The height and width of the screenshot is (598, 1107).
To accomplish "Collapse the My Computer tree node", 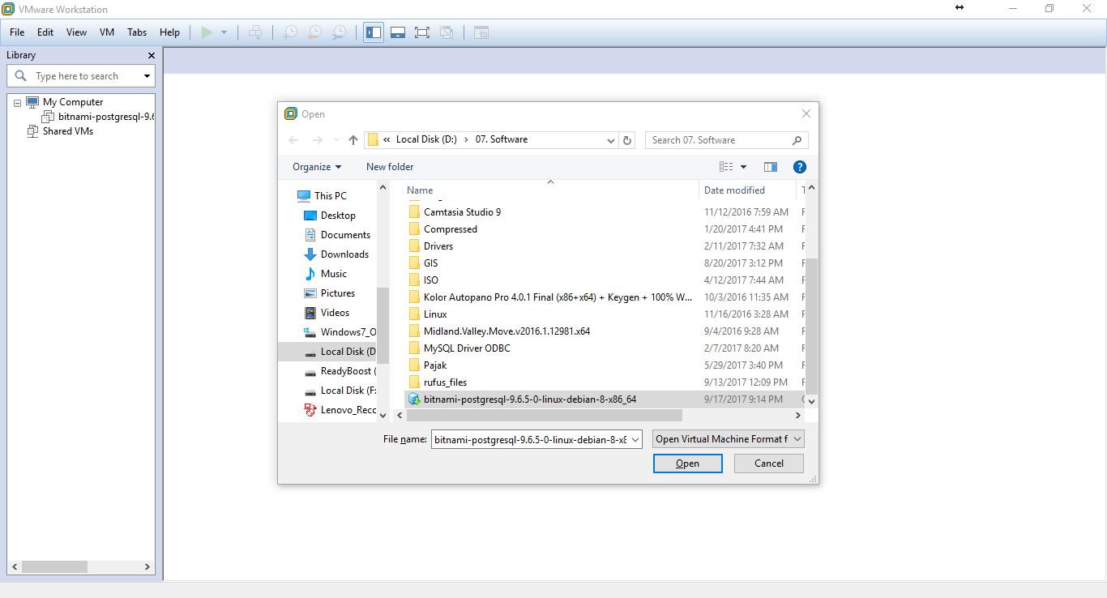I will click(17, 103).
